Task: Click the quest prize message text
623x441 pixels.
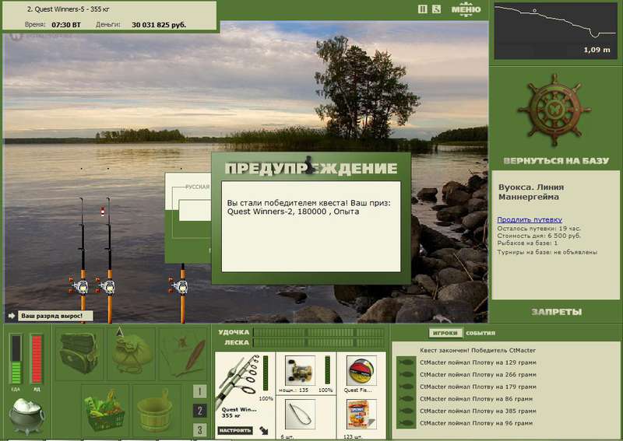Action: 308,207
